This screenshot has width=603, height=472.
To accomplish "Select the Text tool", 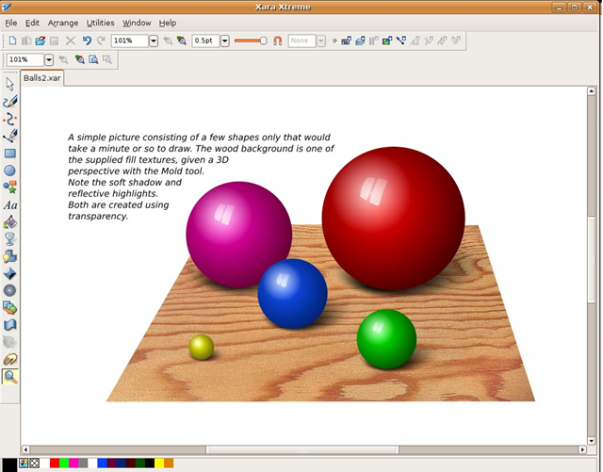I will [x=10, y=204].
